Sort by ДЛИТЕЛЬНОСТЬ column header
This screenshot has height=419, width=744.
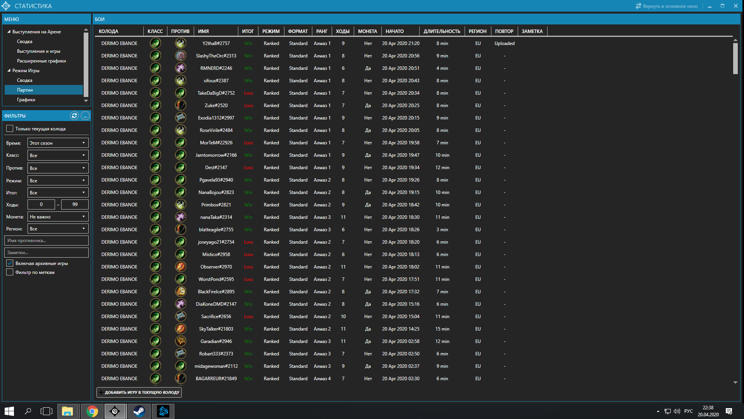(x=442, y=31)
